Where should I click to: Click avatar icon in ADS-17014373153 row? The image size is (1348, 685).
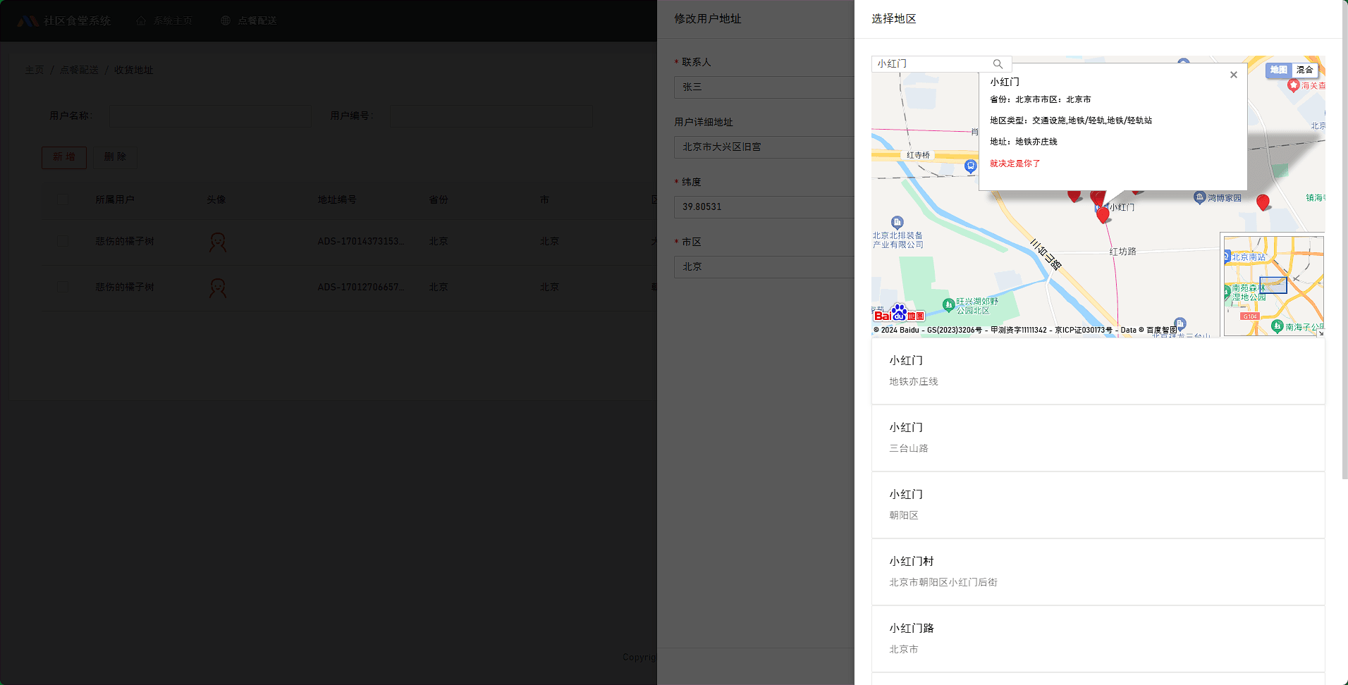click(x=218, y=242)
